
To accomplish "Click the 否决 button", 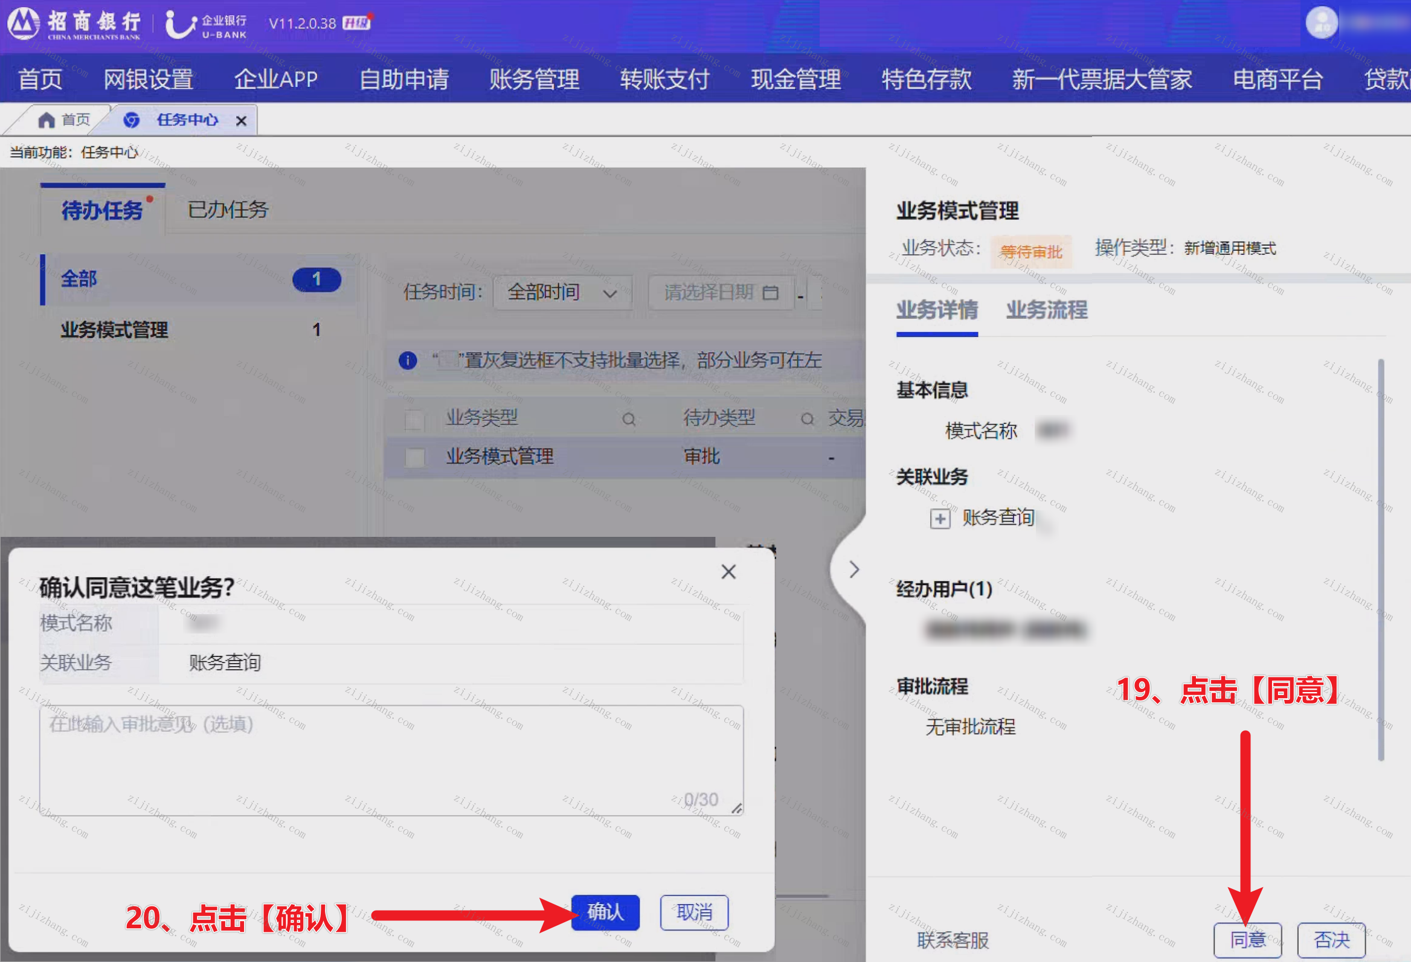I will pyautogui.click(x=1331, y=940).
